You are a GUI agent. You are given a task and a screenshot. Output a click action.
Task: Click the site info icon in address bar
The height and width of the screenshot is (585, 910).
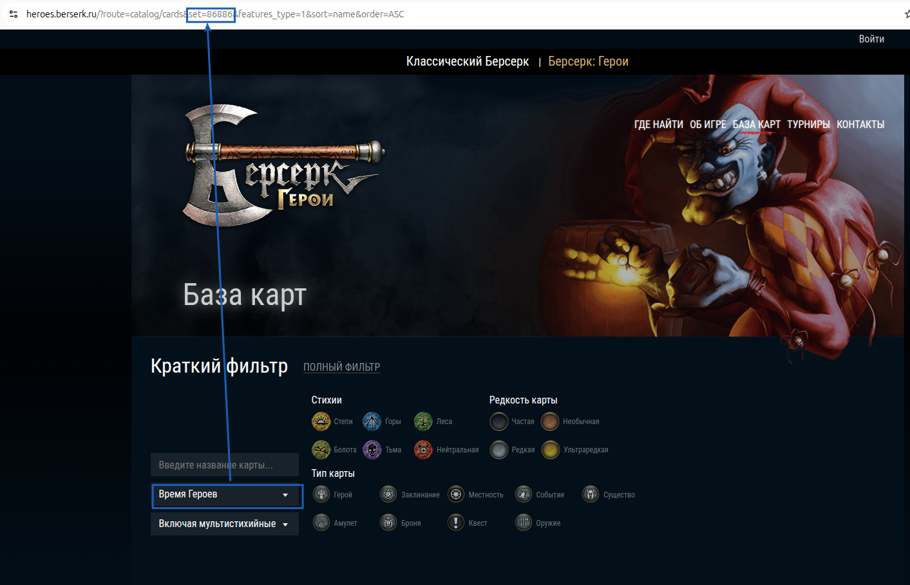[x=14, y=14]
